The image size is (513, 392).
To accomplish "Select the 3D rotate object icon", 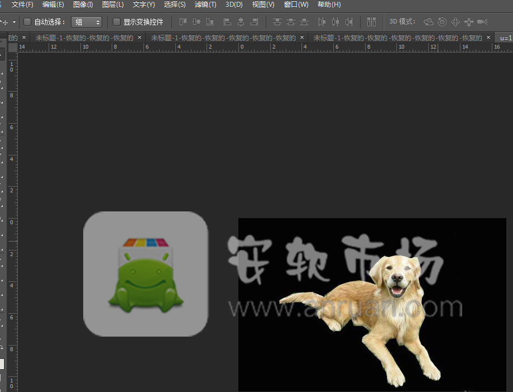I will pos(428,22).
